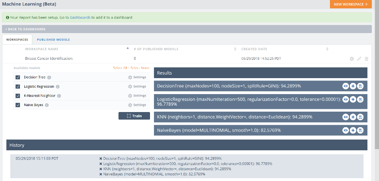Open workspace gear settings icon
The width and height of the screenshot is (379, 181).
point(351,59)
